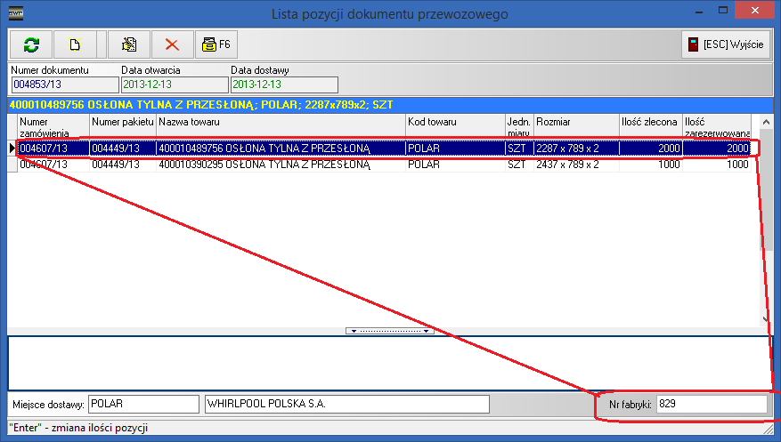Screen dimensions: 781x442
Task: Select the highlighted row with product 400010489756
Action: tap(280, 149)
